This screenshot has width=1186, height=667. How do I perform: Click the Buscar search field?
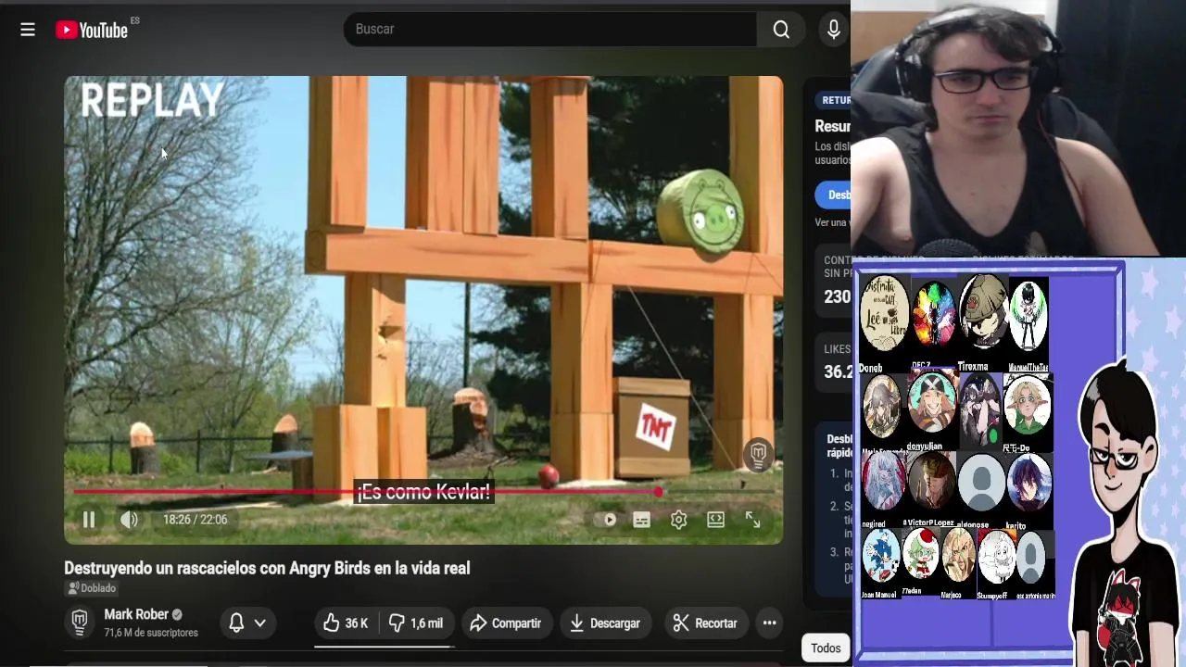pyautogui.click(x=550, y=30)
